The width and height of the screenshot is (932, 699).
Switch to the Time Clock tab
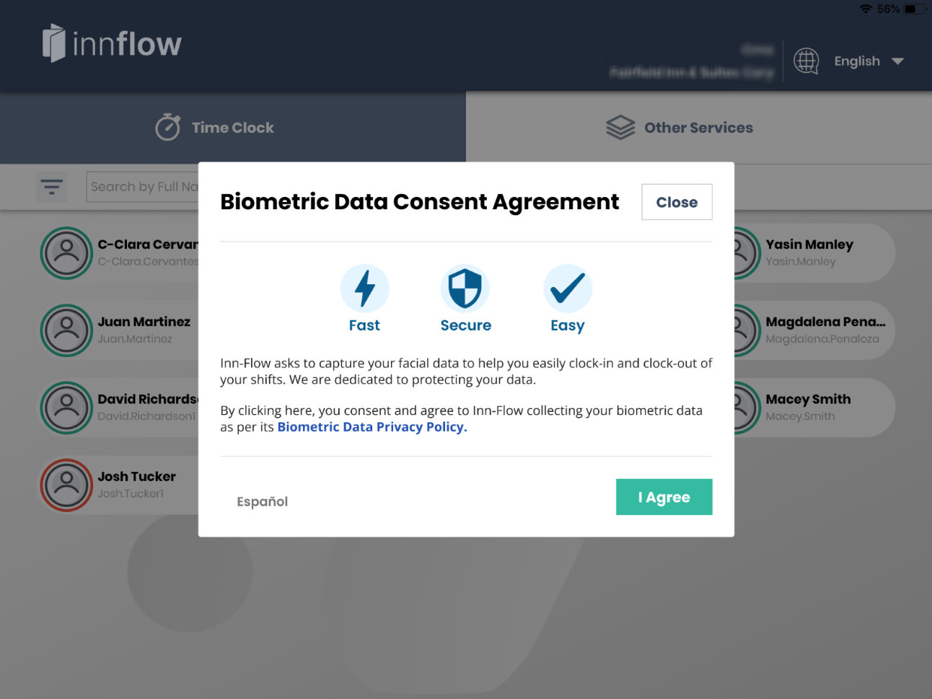(233, 128)
